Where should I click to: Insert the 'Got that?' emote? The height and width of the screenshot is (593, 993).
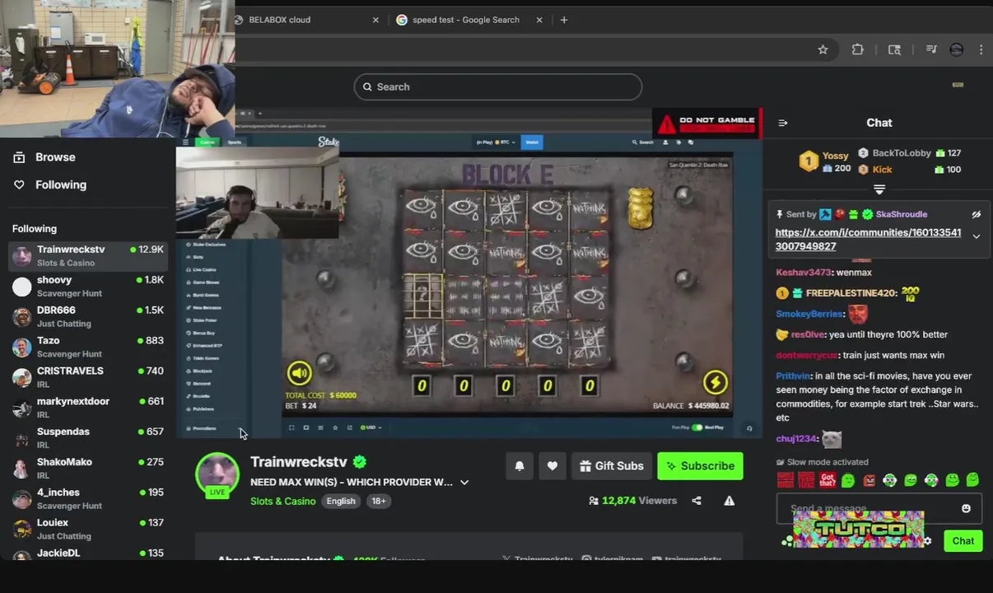[x=827, y=480]
